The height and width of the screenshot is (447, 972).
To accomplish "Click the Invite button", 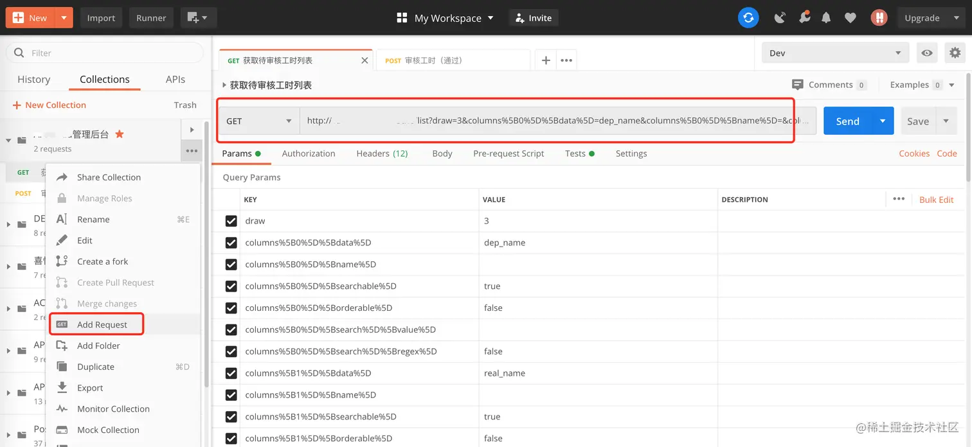I will (x=534, y=18).
